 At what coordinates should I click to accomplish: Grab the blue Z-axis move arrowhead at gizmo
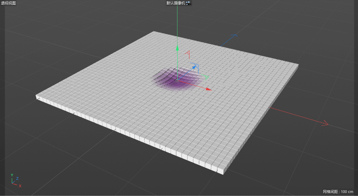[195, 67]
